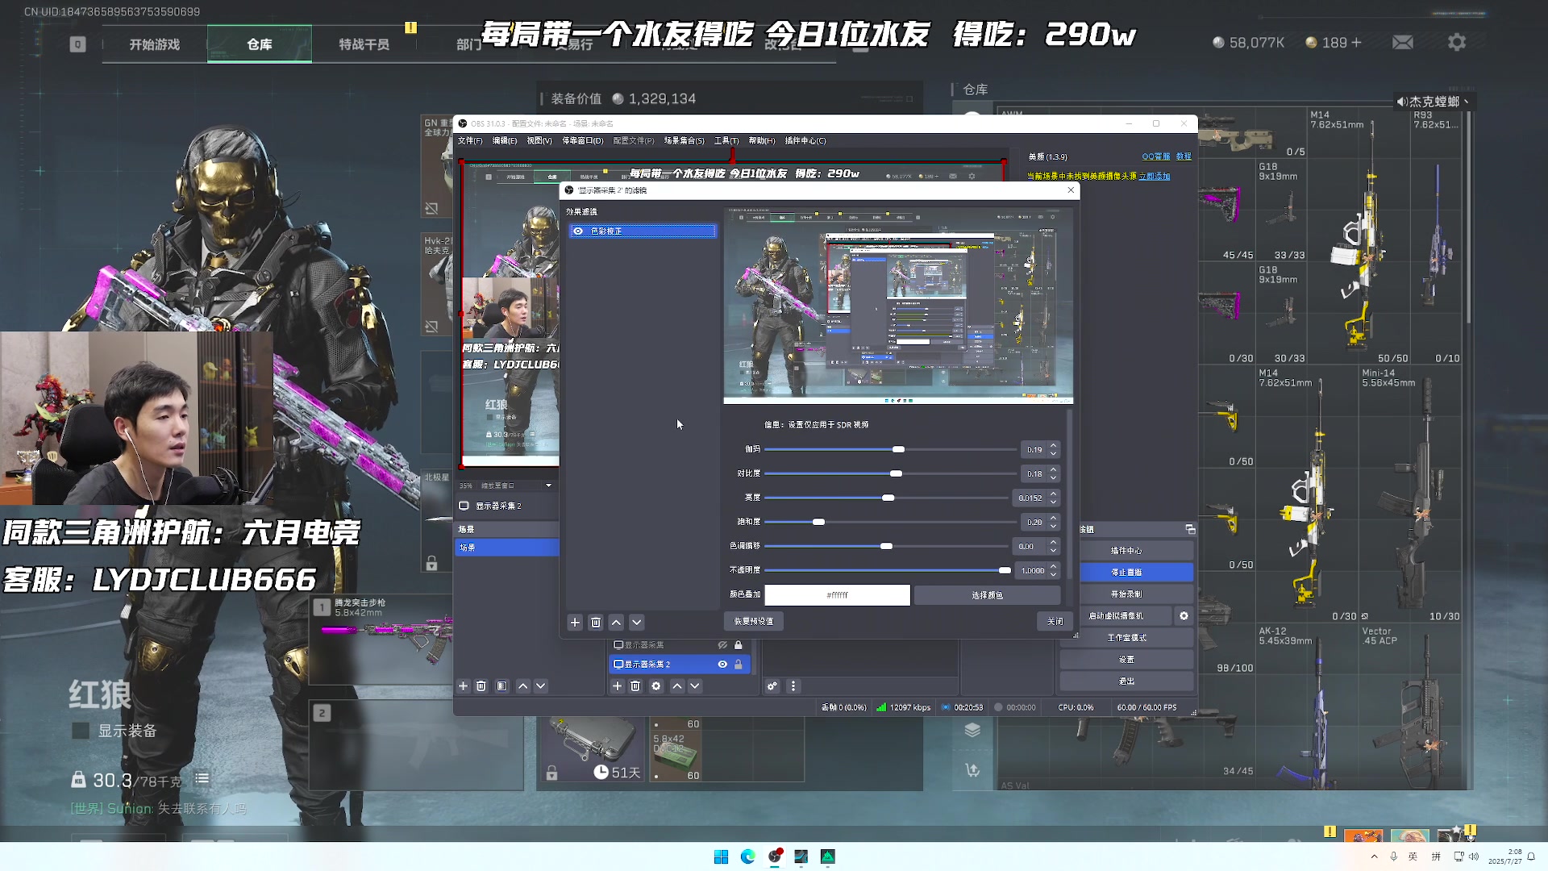
Task: Add a scene with the plus icon in scenes panel
Action: pos(464,686)
